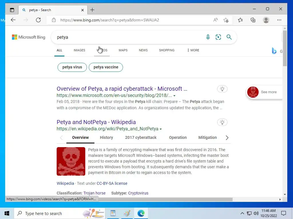Switch to MAPS results
293x219 pixels.
[x=123, y=50]
